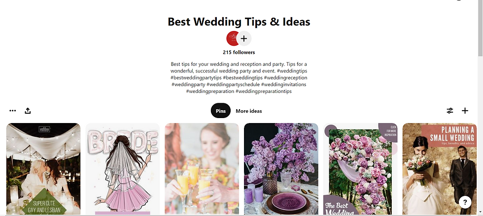Click the scrollbar down arrow

(x=480, y=212)
